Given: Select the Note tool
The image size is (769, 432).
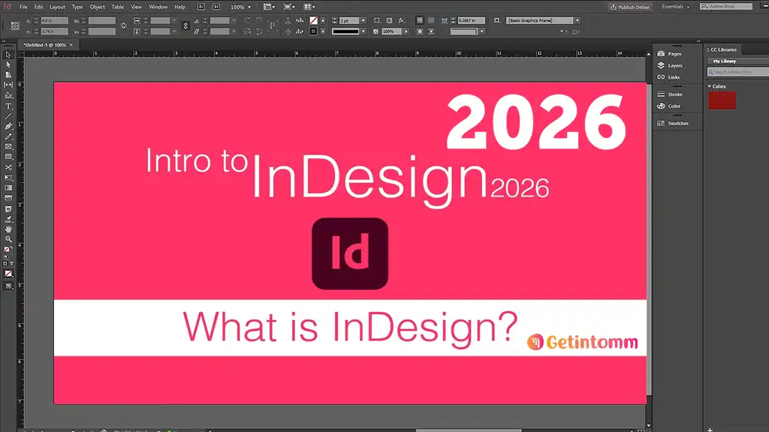Looking at the screenshot, I should (x=8, y=209).
